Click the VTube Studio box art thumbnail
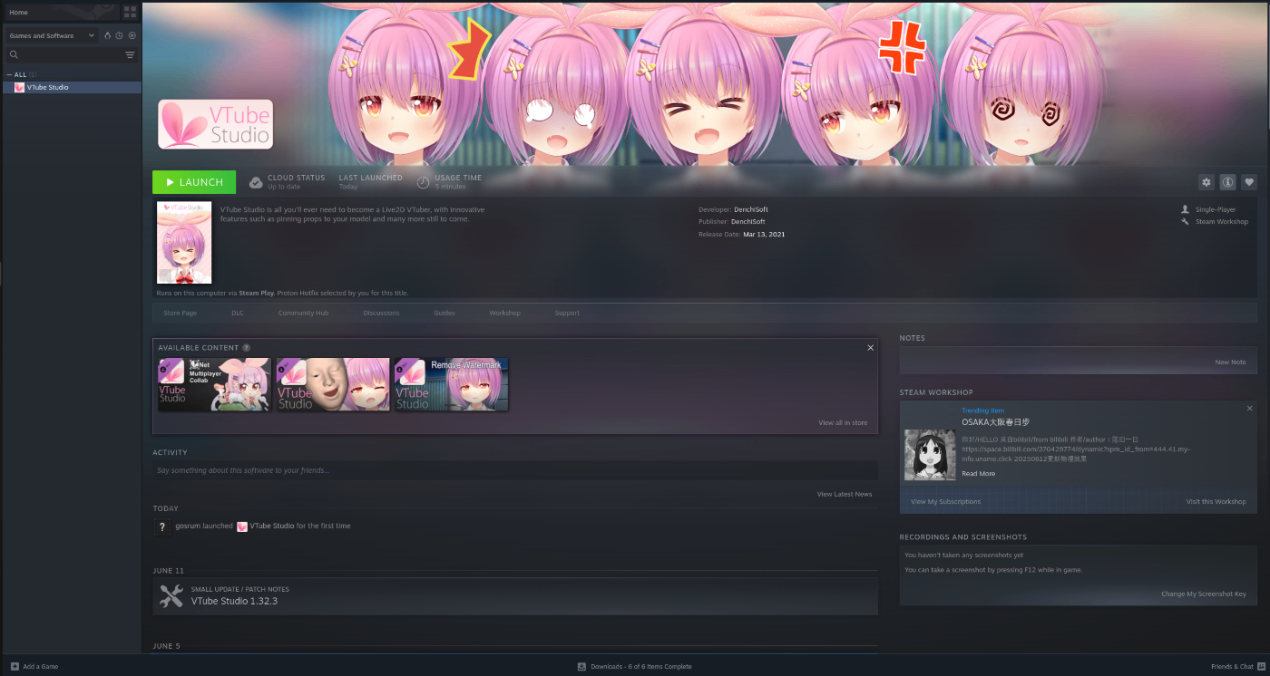Screen dimensions: 1270x676 point(184,243)
